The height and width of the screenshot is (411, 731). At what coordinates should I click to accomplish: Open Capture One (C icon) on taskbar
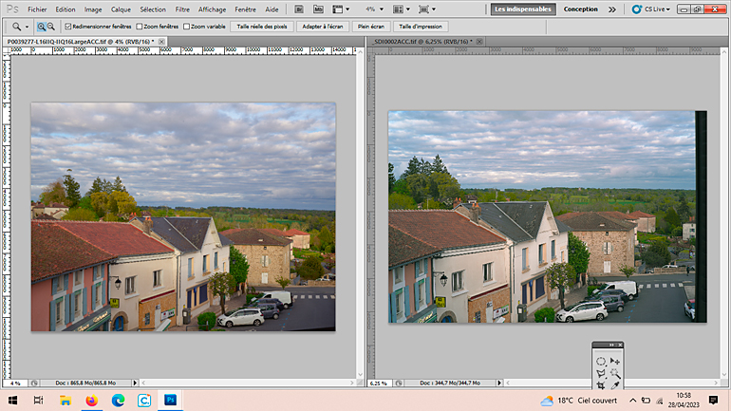click(x=144, y=401)
